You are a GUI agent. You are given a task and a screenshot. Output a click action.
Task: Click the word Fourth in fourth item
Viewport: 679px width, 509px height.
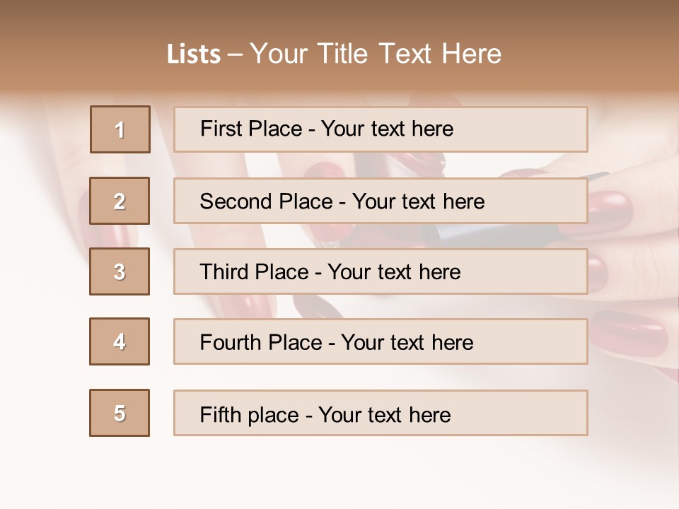click(x=231, y=343)
